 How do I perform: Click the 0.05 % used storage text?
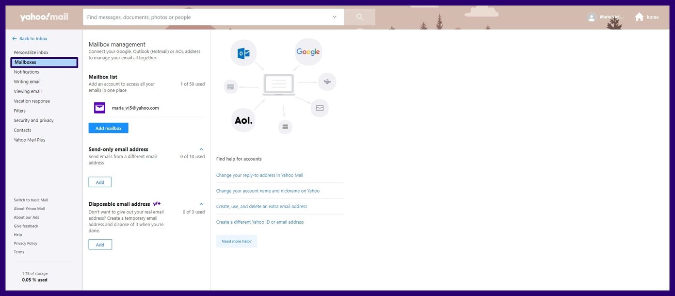point(35,280)
